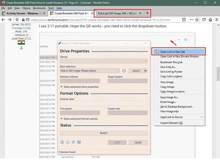Open the Rufus log icon

pos(79,142)
